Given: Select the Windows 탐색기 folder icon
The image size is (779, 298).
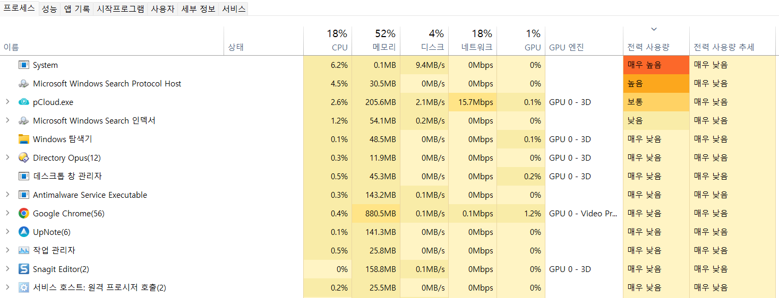Looking at the screenshot, I should point(23,139).
